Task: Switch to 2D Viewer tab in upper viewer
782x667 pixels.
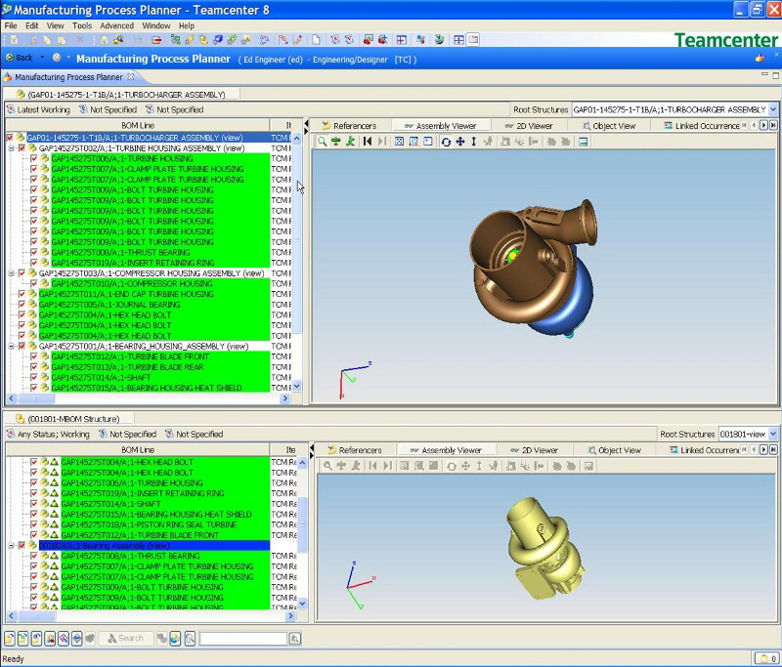Action: point(529,126)
